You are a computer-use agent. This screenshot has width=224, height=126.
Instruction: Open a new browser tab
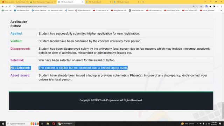(143, 2)
